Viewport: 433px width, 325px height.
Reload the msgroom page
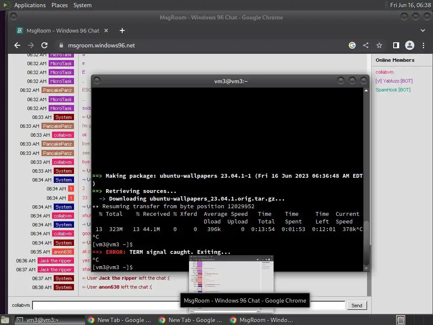(x=44, y=45)
